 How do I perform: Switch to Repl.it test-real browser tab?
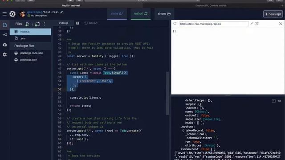click(71, 6)
